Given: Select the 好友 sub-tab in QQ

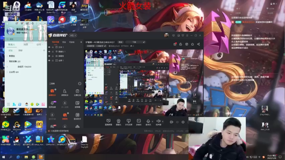Looking at the screenshot, I should (11, 50).
